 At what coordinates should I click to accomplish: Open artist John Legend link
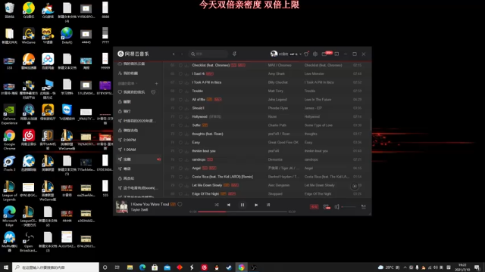coord(277,100)
